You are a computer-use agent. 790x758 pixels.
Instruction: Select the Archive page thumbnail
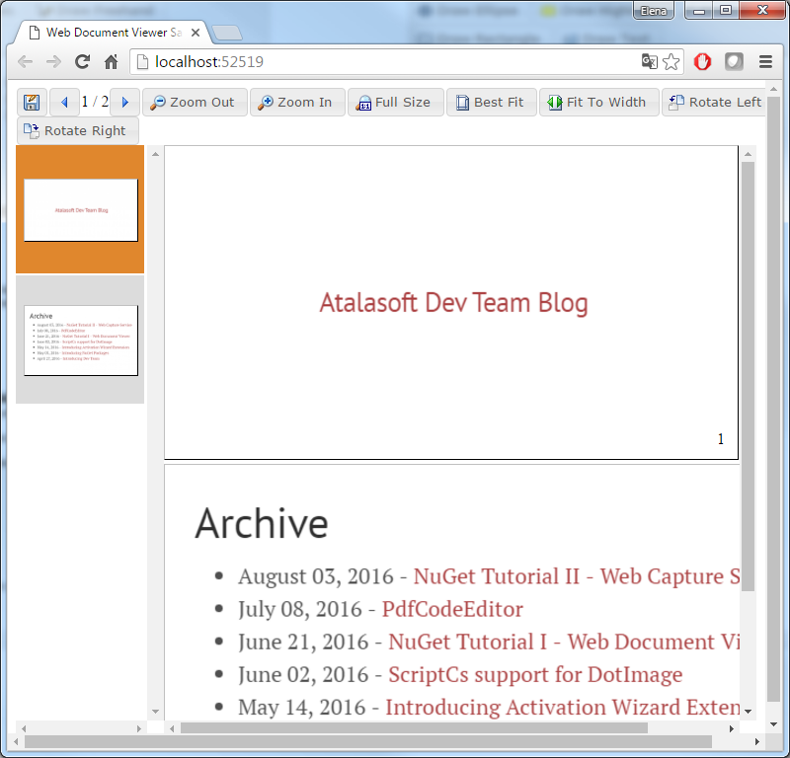tap(81, 340)
